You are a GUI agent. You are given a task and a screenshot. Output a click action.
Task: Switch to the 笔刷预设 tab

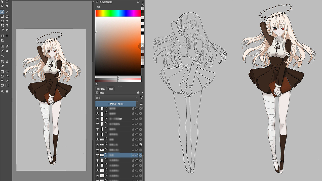tap(101, 89)
